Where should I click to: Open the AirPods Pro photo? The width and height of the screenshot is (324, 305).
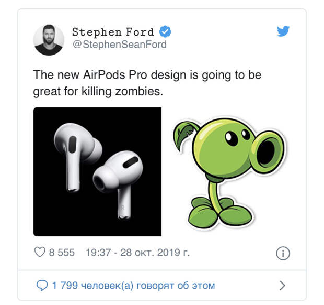coord(97,171)
